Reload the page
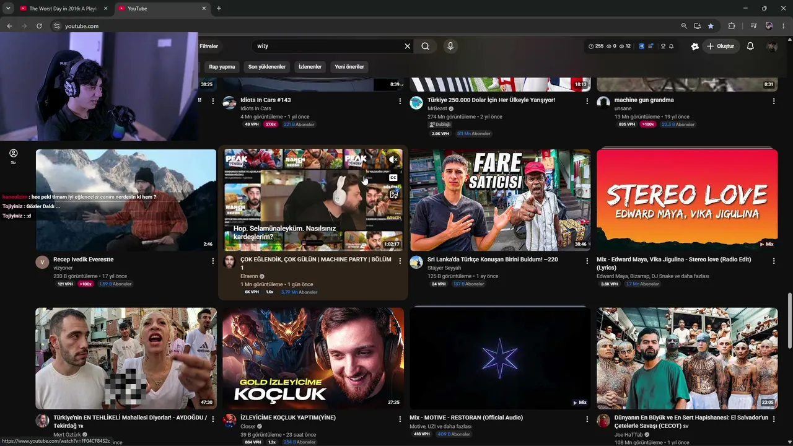Image resolution: width=793 pixels, height=446 pixels. [39, 26]
